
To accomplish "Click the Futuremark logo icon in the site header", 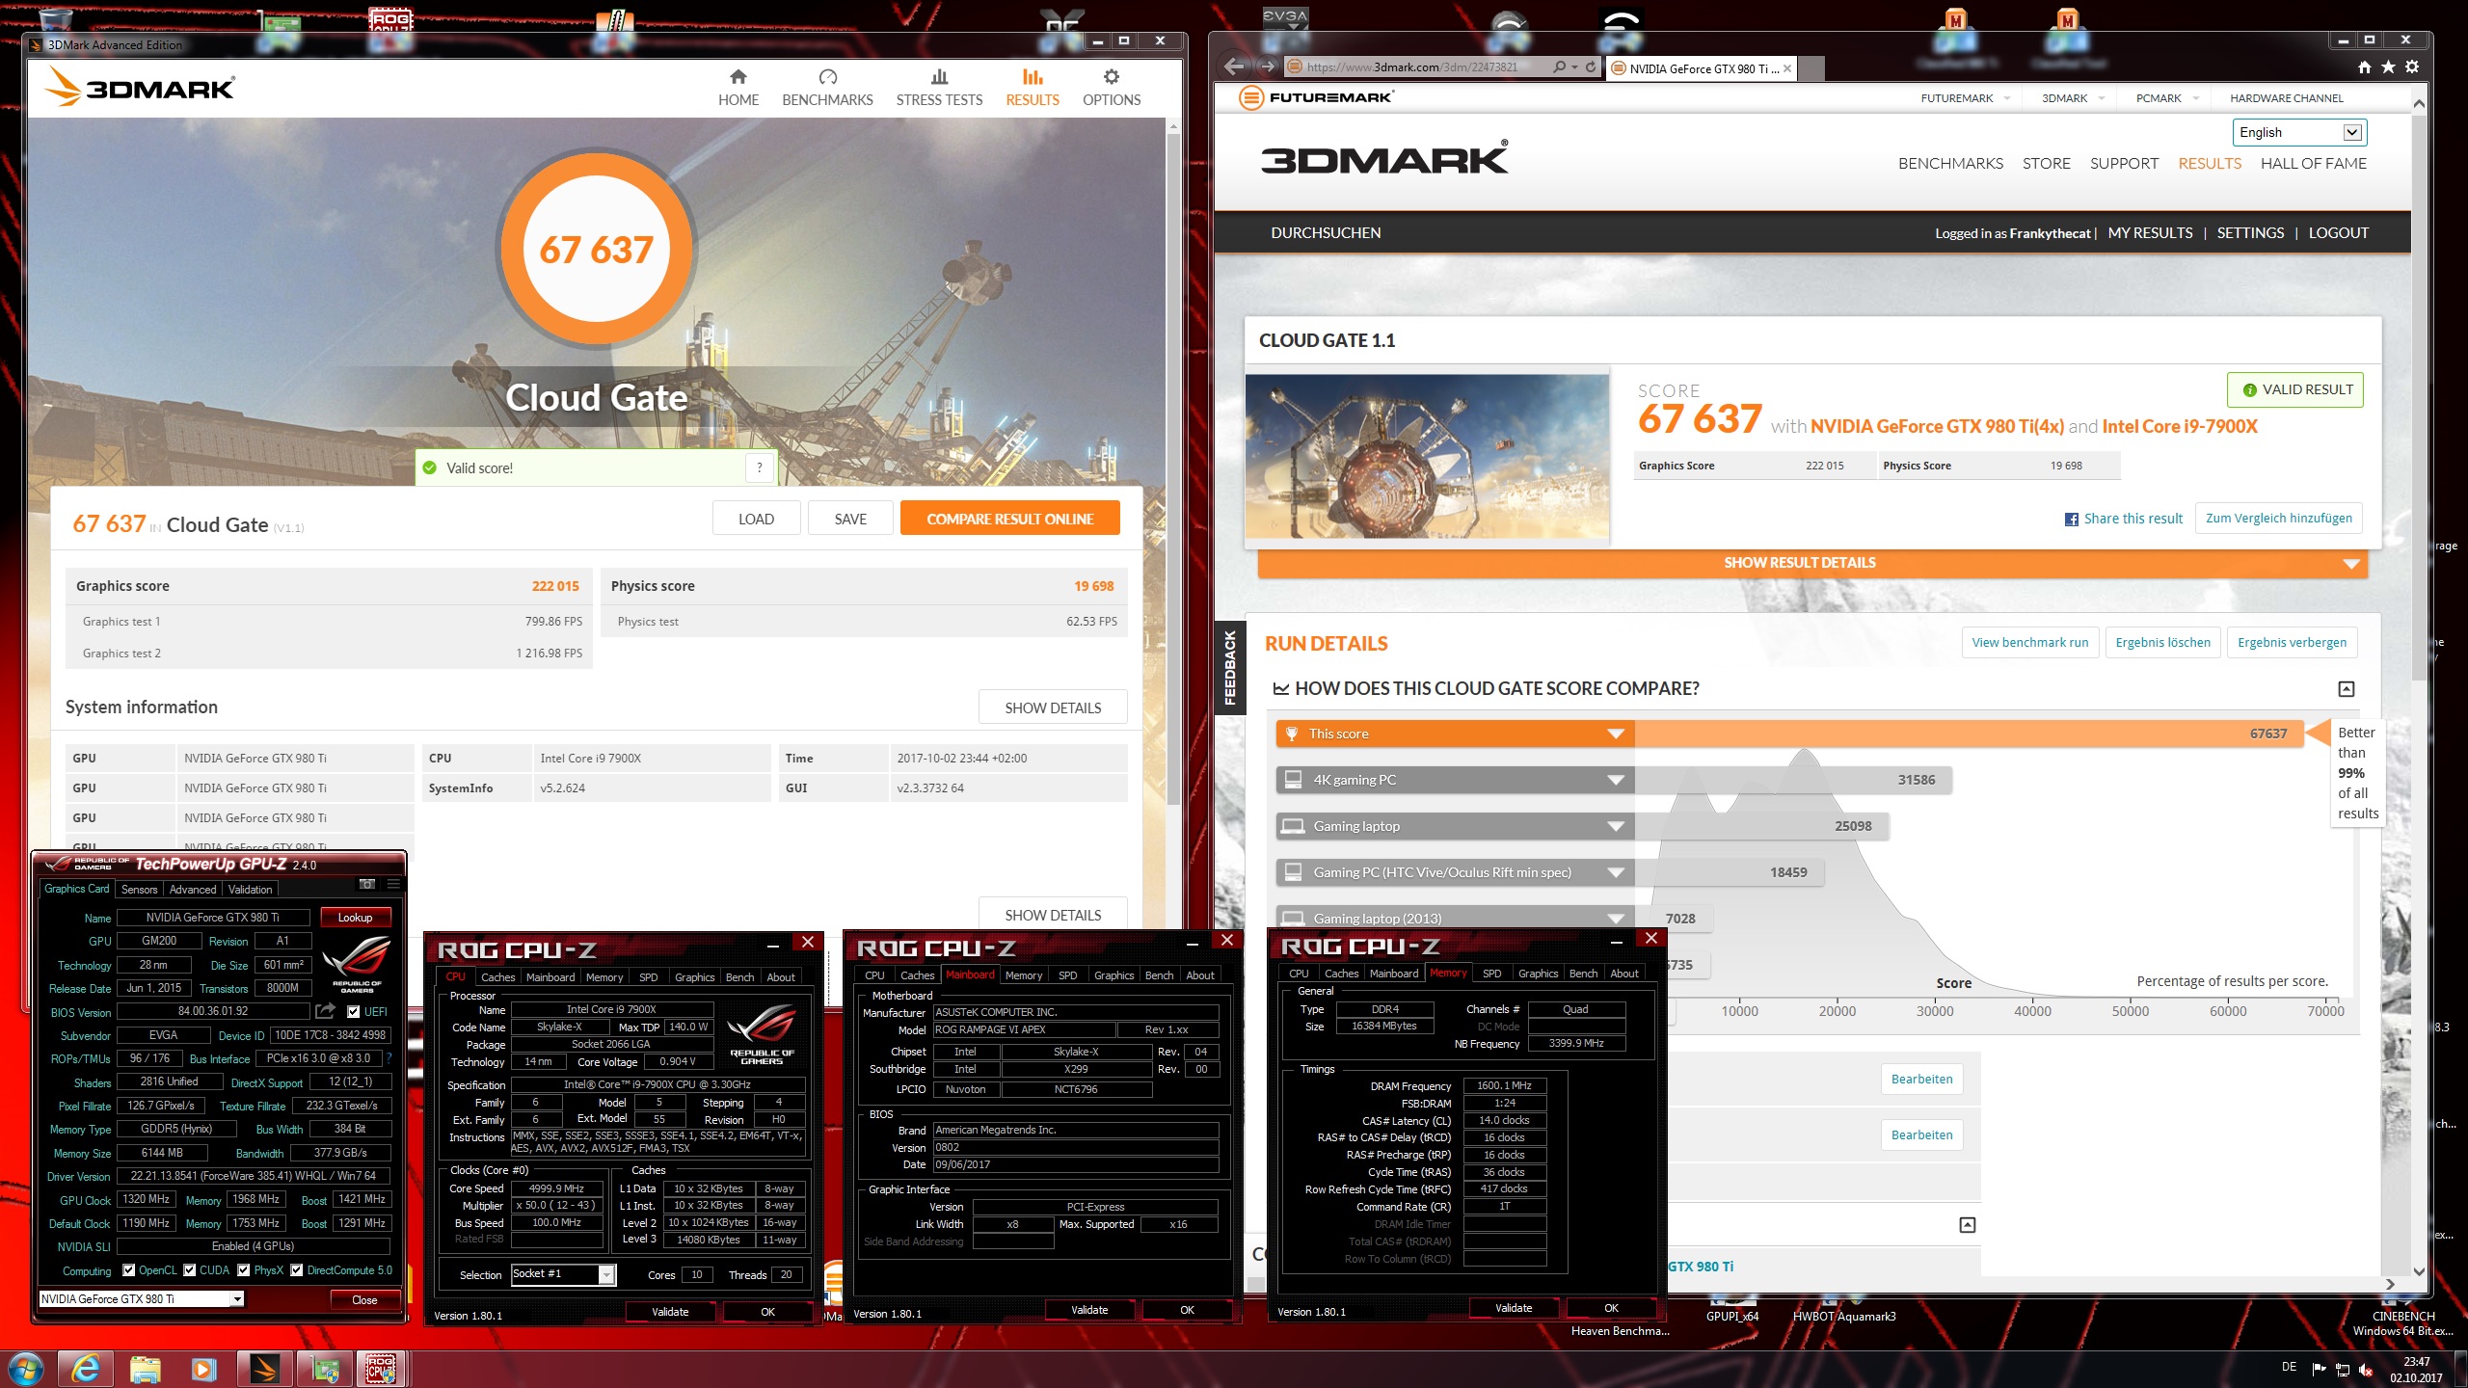I will (1250, 97).
